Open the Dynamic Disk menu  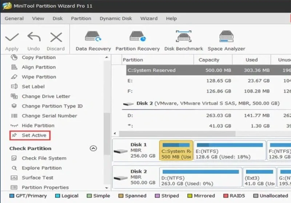click(116, 19)
